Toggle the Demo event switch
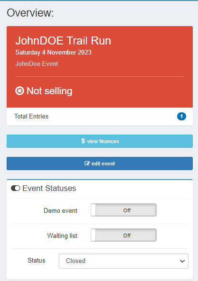The width and height of the screenshot is (198, 281). click(x=123, y=210)
